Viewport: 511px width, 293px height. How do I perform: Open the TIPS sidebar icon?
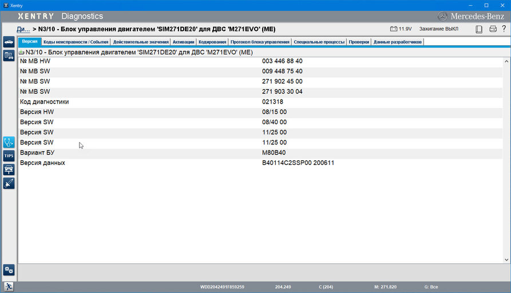[x=9, y=156]
